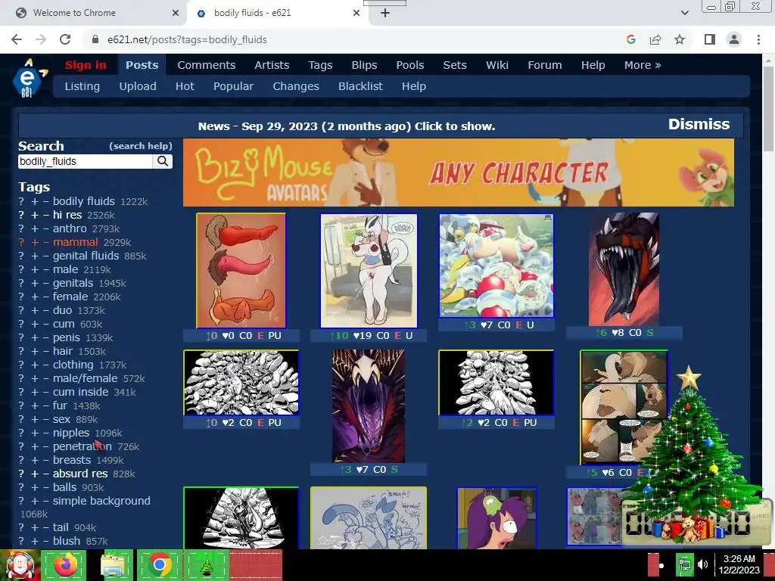Close the Welcome to Chrome tab

(176, 13)
